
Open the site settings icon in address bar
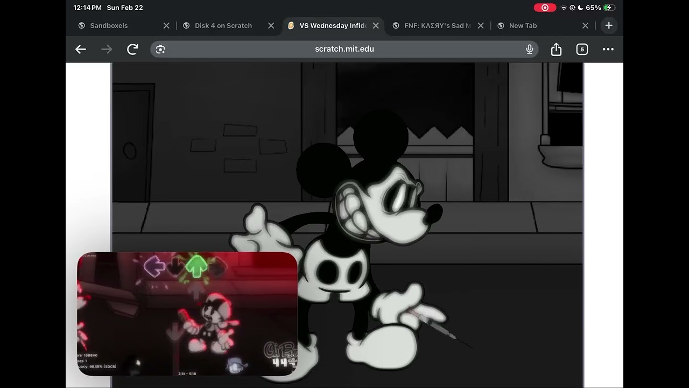160,49
